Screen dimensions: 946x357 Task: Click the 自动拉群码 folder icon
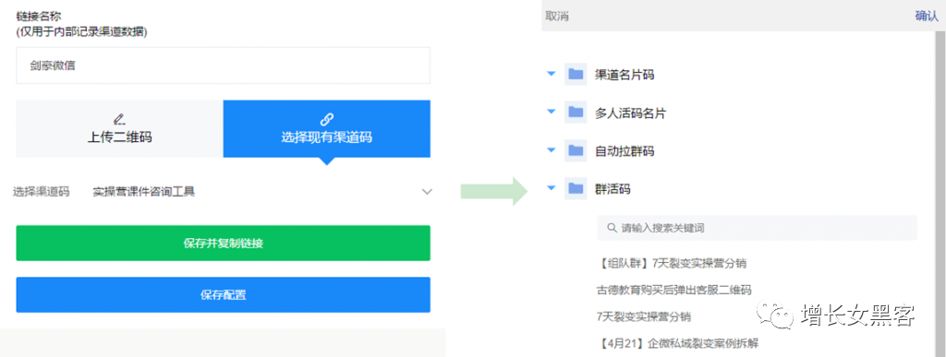tap(576, 150)
